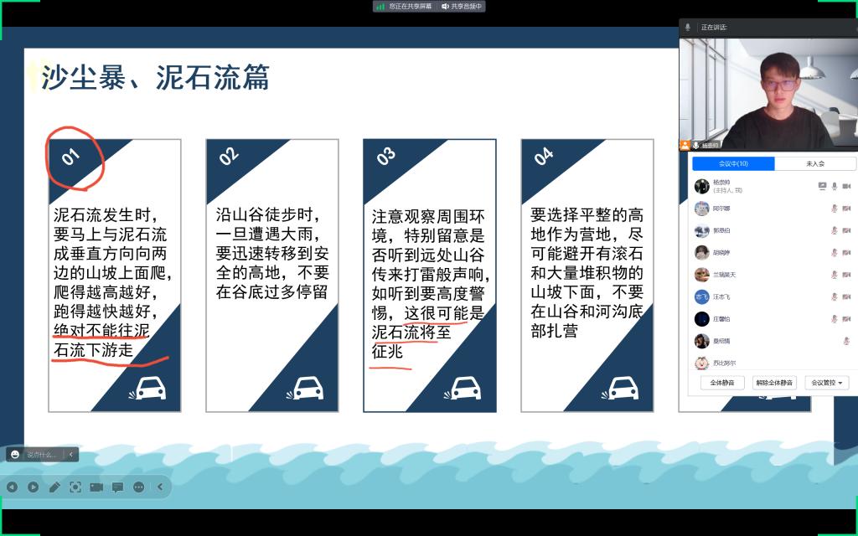
Task: Type in the 说点什么 chat input
Action: 43,455
